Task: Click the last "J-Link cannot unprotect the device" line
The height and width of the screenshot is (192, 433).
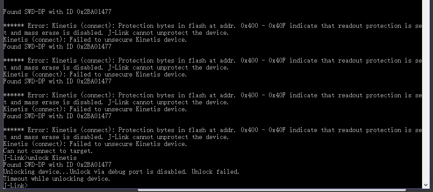Action: pos(168,137)
